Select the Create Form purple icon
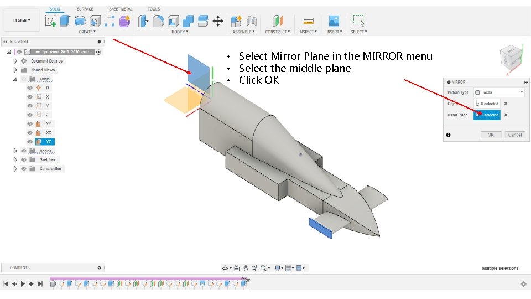 point(124,21)
